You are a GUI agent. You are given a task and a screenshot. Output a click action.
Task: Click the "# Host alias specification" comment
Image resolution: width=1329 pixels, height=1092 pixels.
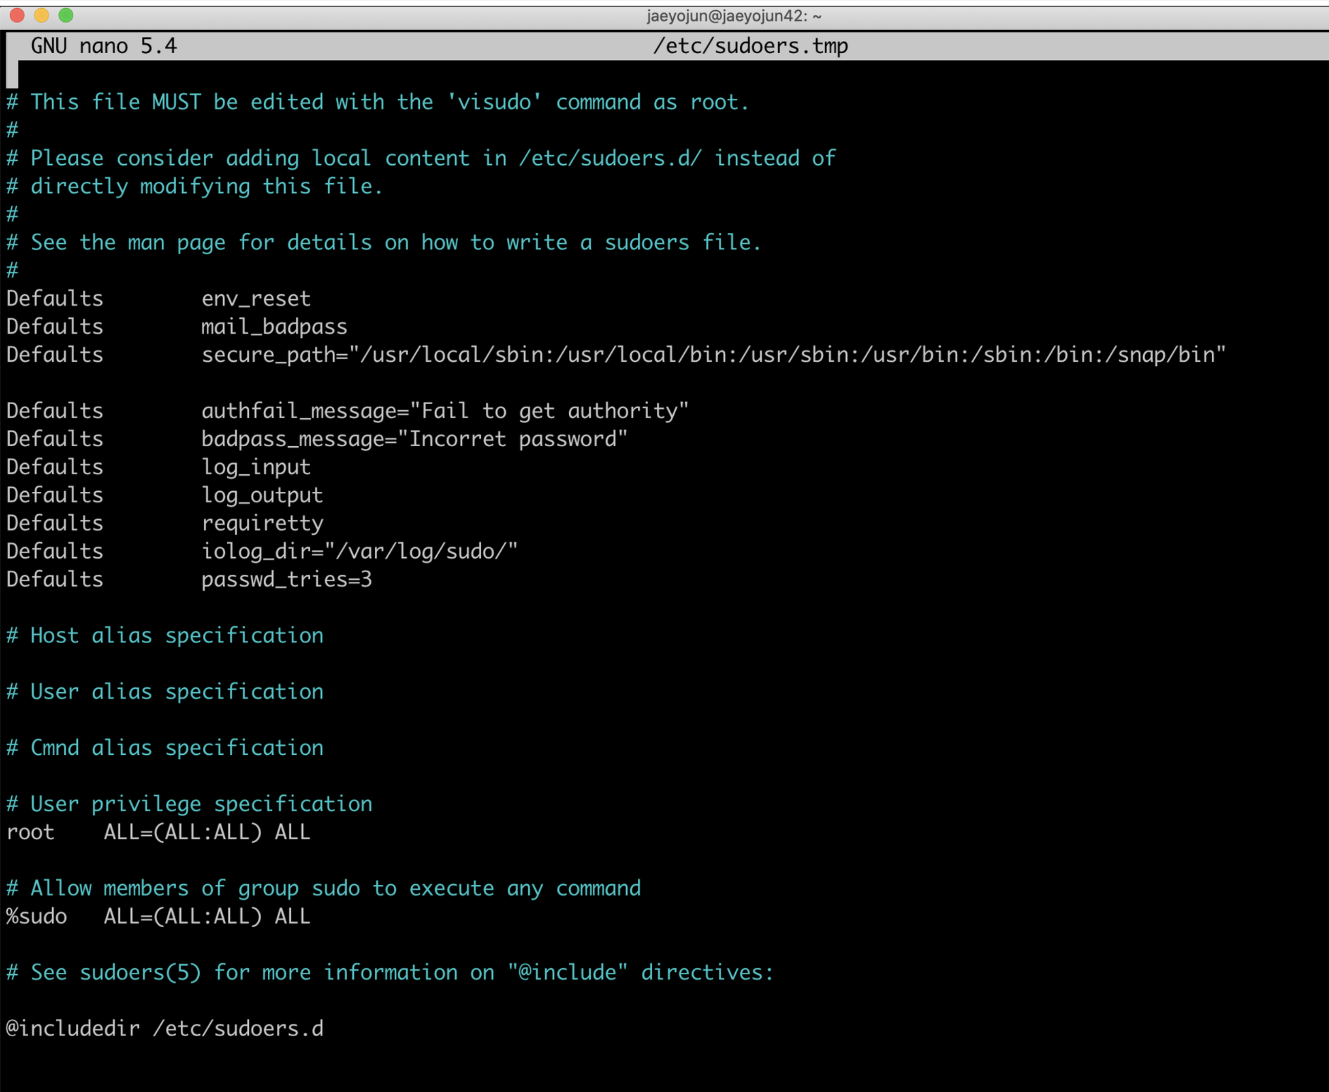pos(165,636)
